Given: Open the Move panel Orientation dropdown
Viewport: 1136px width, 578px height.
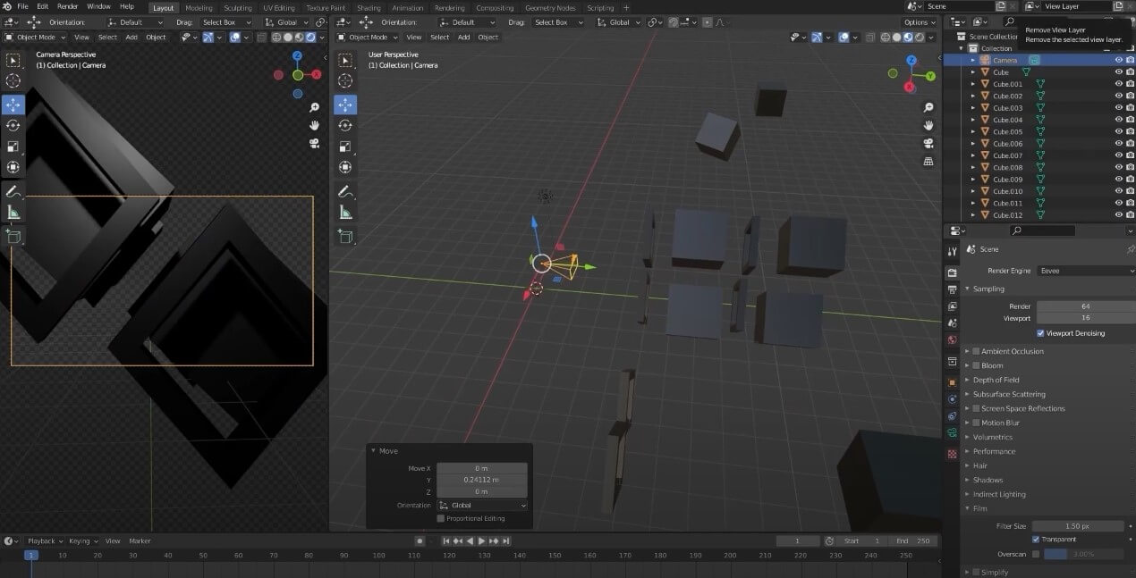Looking at the screenshot, I should pos(482,506).
